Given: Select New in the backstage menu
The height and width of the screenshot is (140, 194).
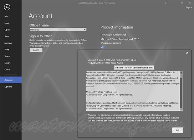Looking at the screenshot, I should click(x=7, y=23).
